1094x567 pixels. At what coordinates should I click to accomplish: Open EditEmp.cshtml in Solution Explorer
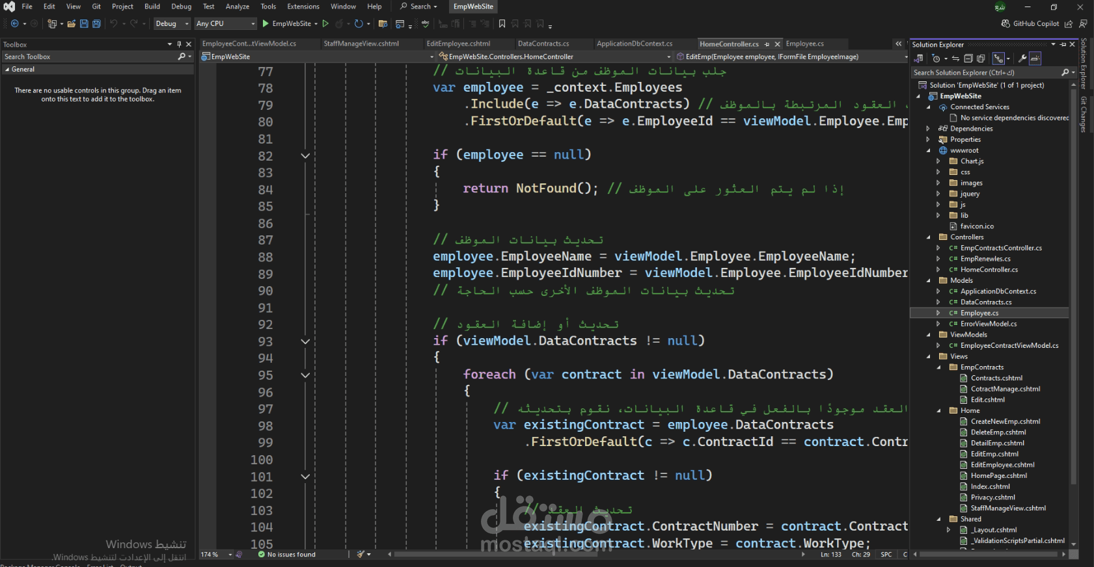coord(994,455)
